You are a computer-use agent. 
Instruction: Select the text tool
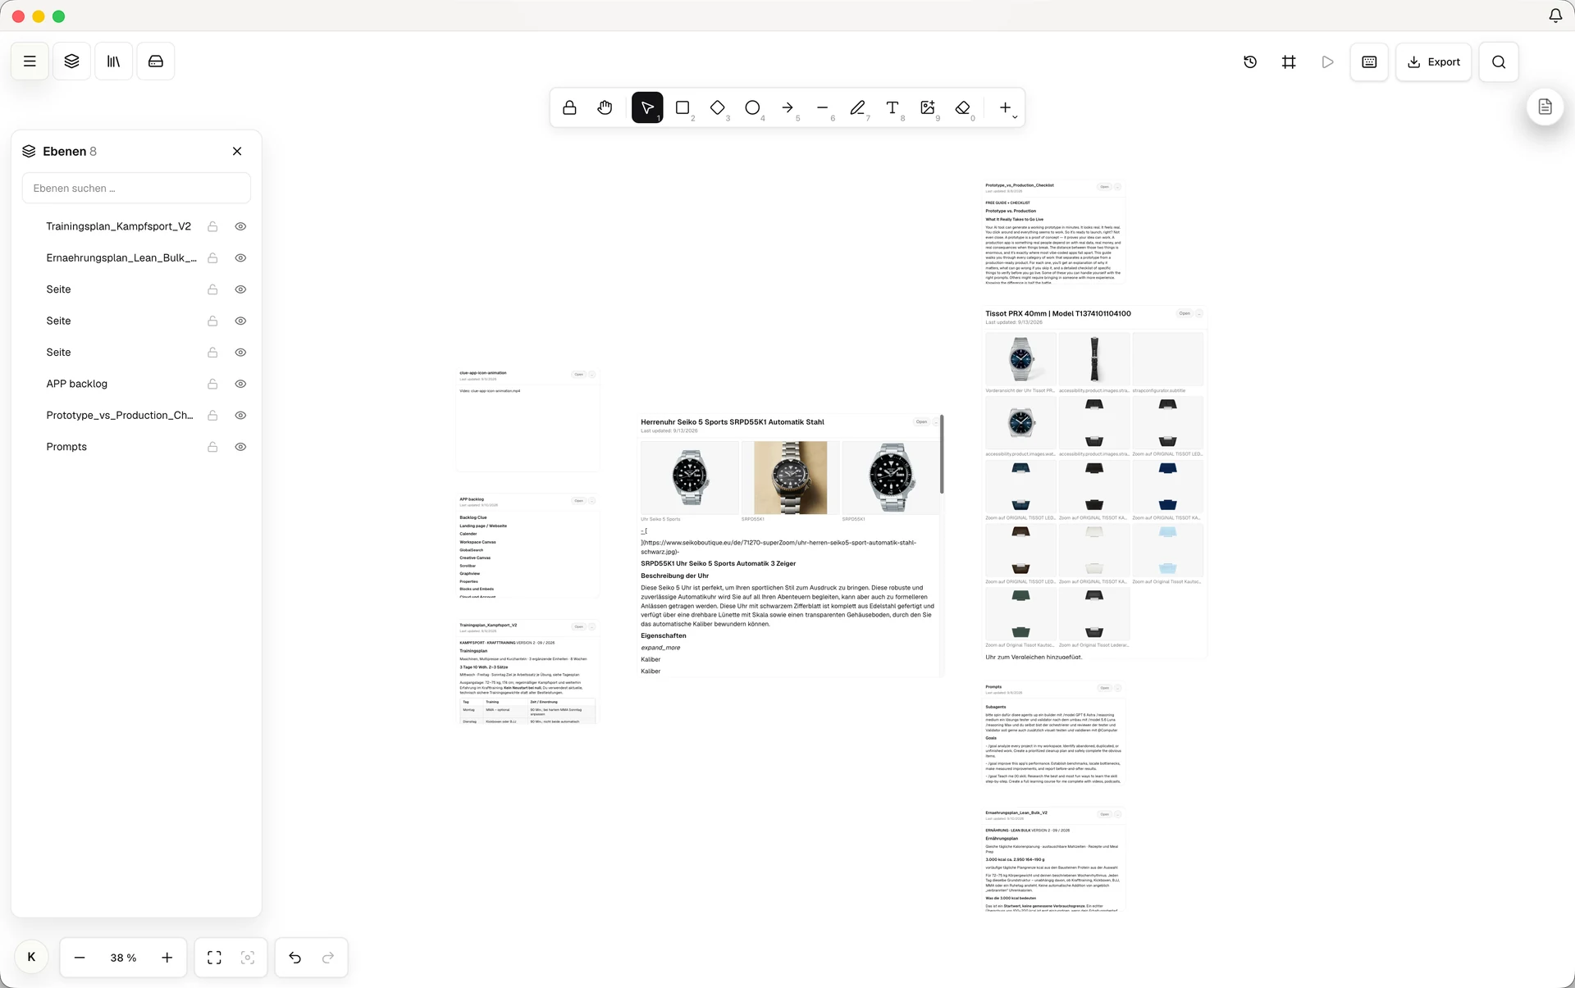[x=892, y=107]
